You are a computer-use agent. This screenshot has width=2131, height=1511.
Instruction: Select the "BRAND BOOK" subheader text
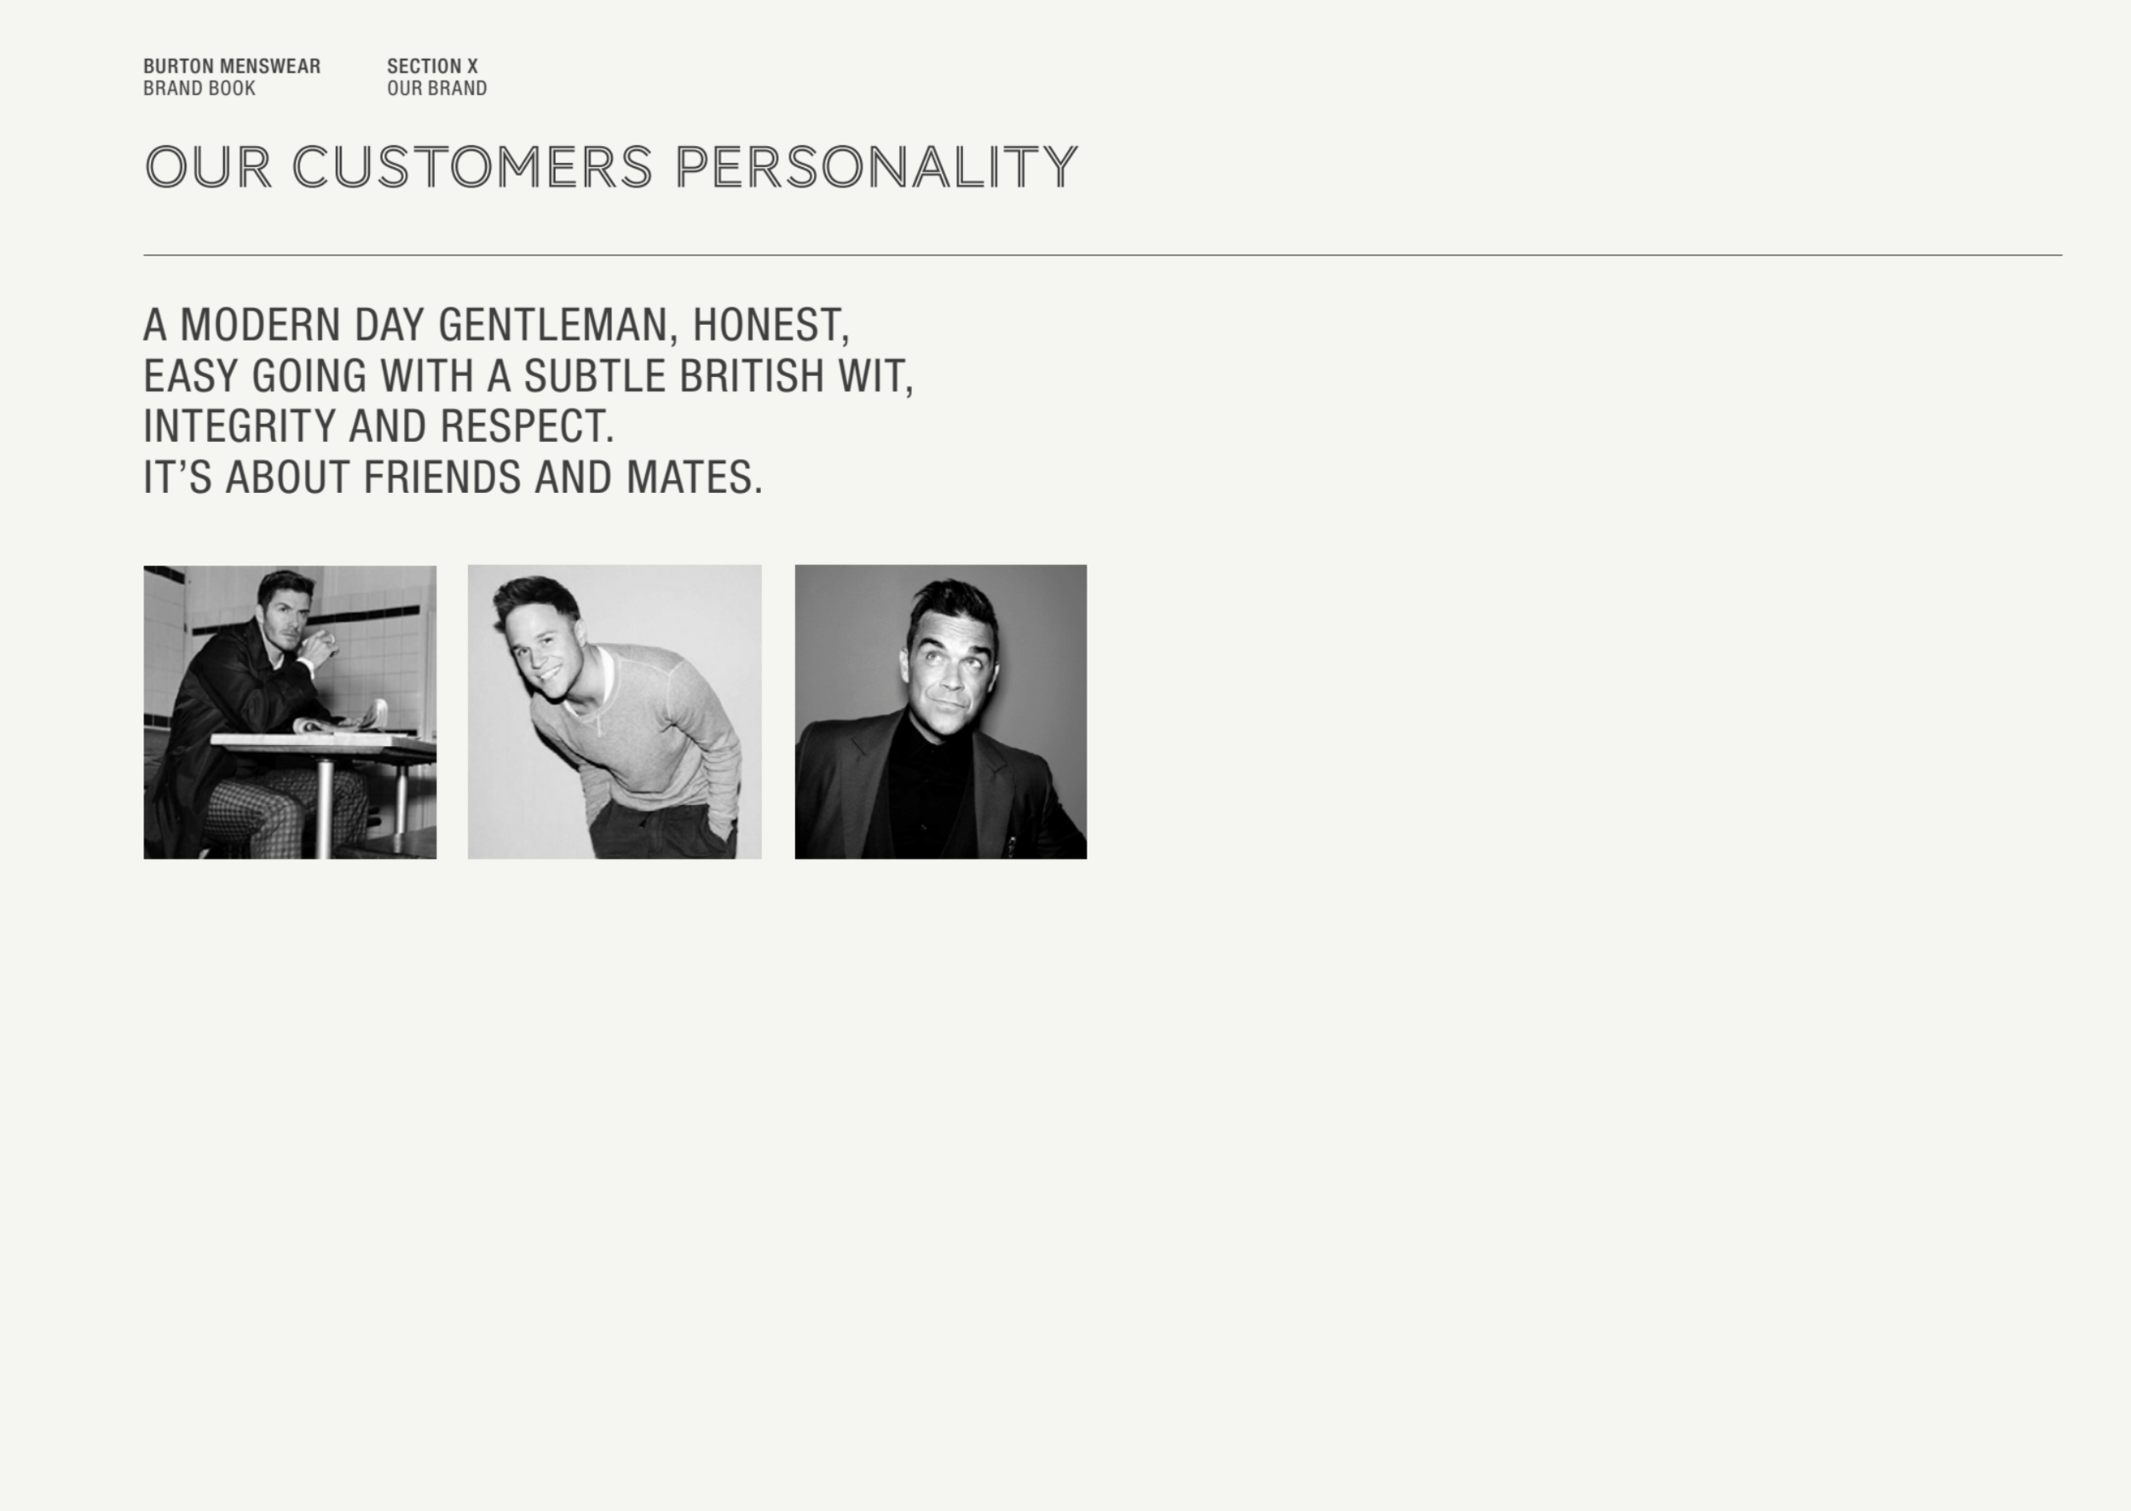[x=199, y=89]
